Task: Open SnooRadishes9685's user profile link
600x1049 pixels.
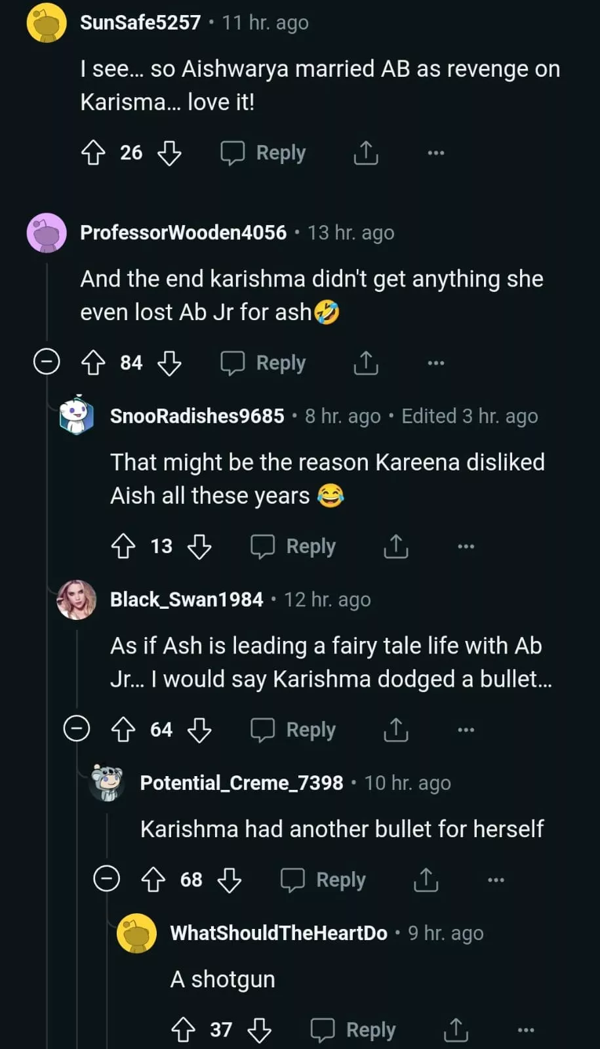Action: (x=197, y=416)
